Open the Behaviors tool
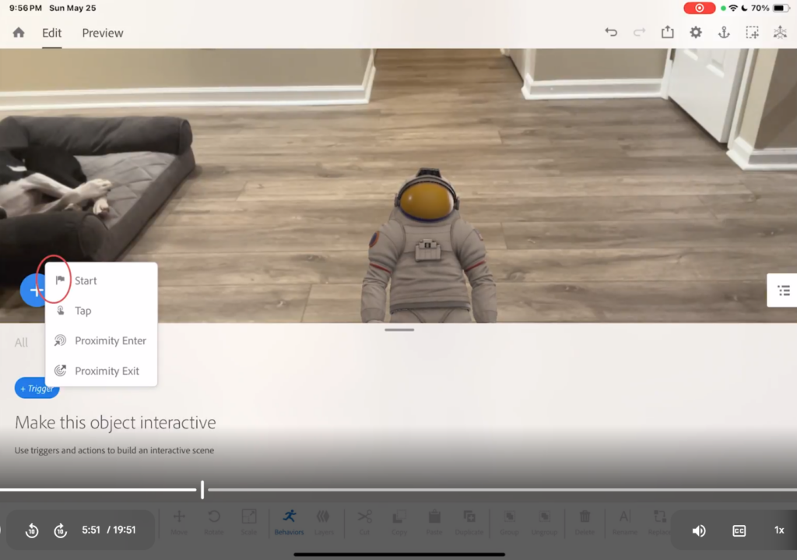 [290, 523]
